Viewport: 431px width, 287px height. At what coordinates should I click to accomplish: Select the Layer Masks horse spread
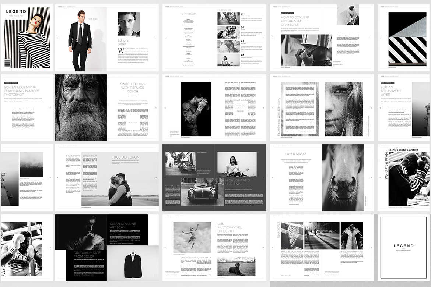coord(322,178)
